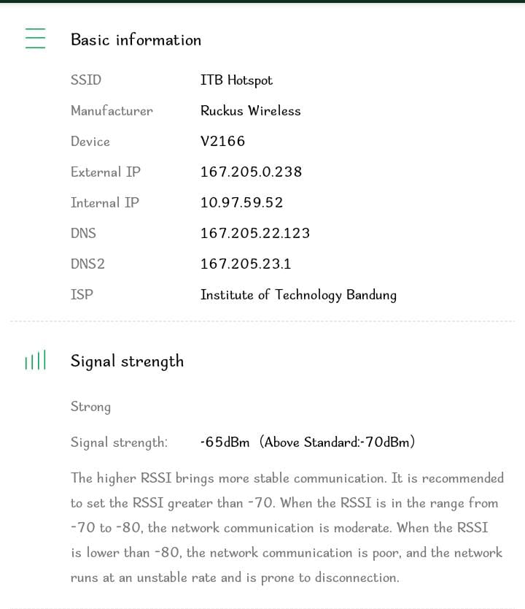The image size is (525, 609).
Task: Select the Basic information heading
Action: pos(136,39)
